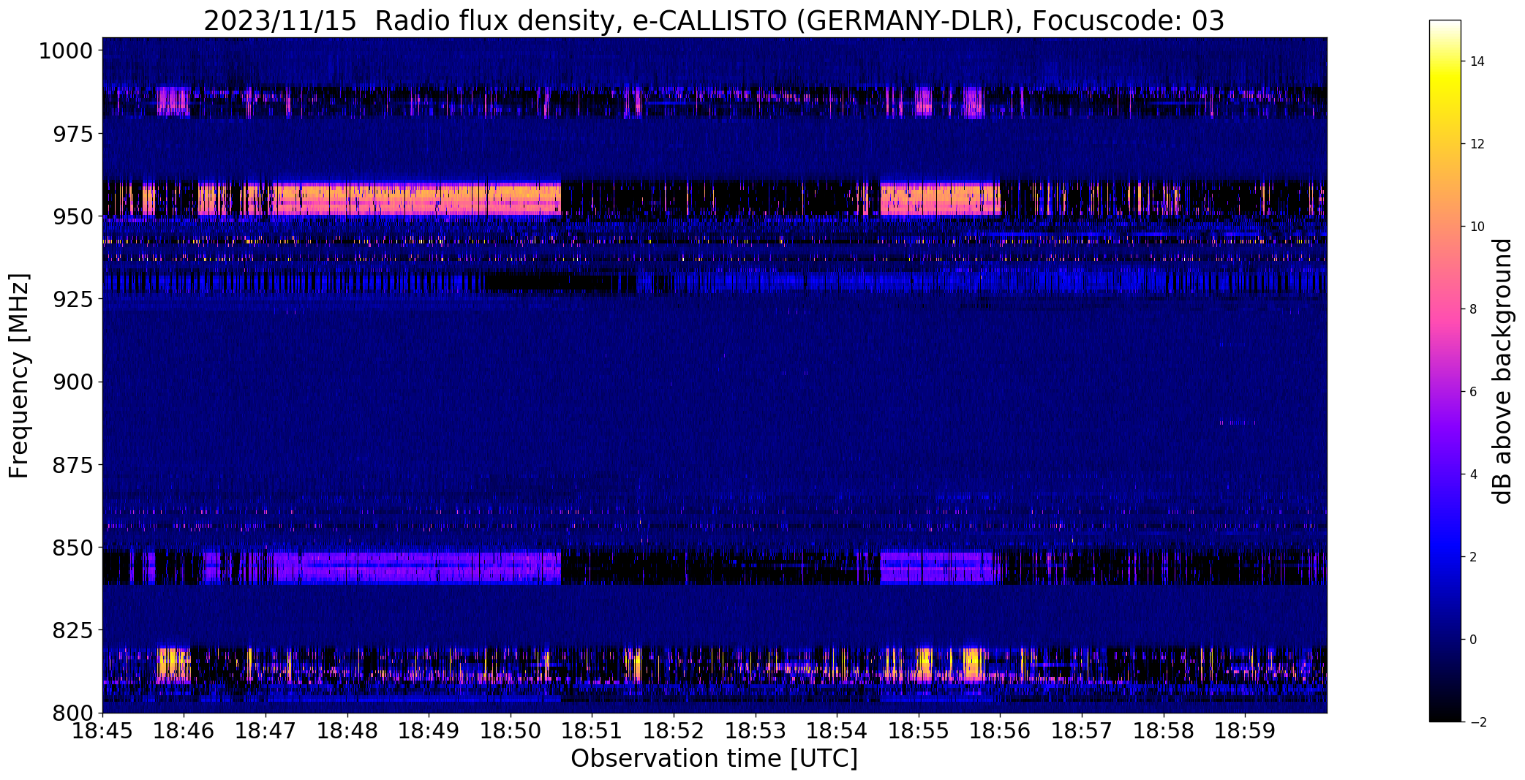Click the colorbar tick label 12

[x=1477, y=144]
